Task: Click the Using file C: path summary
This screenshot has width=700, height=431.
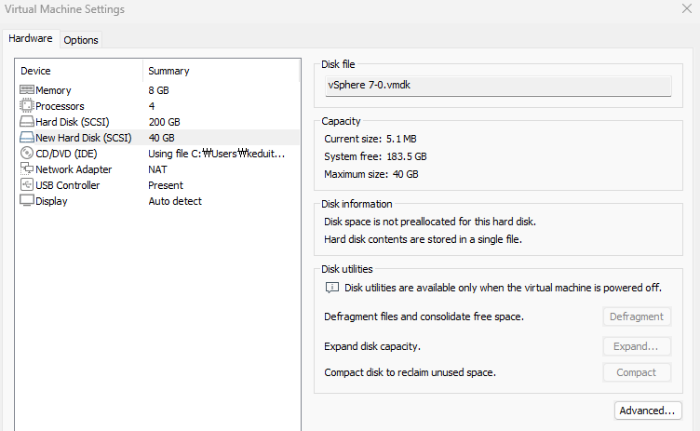Action: (217, 154)
